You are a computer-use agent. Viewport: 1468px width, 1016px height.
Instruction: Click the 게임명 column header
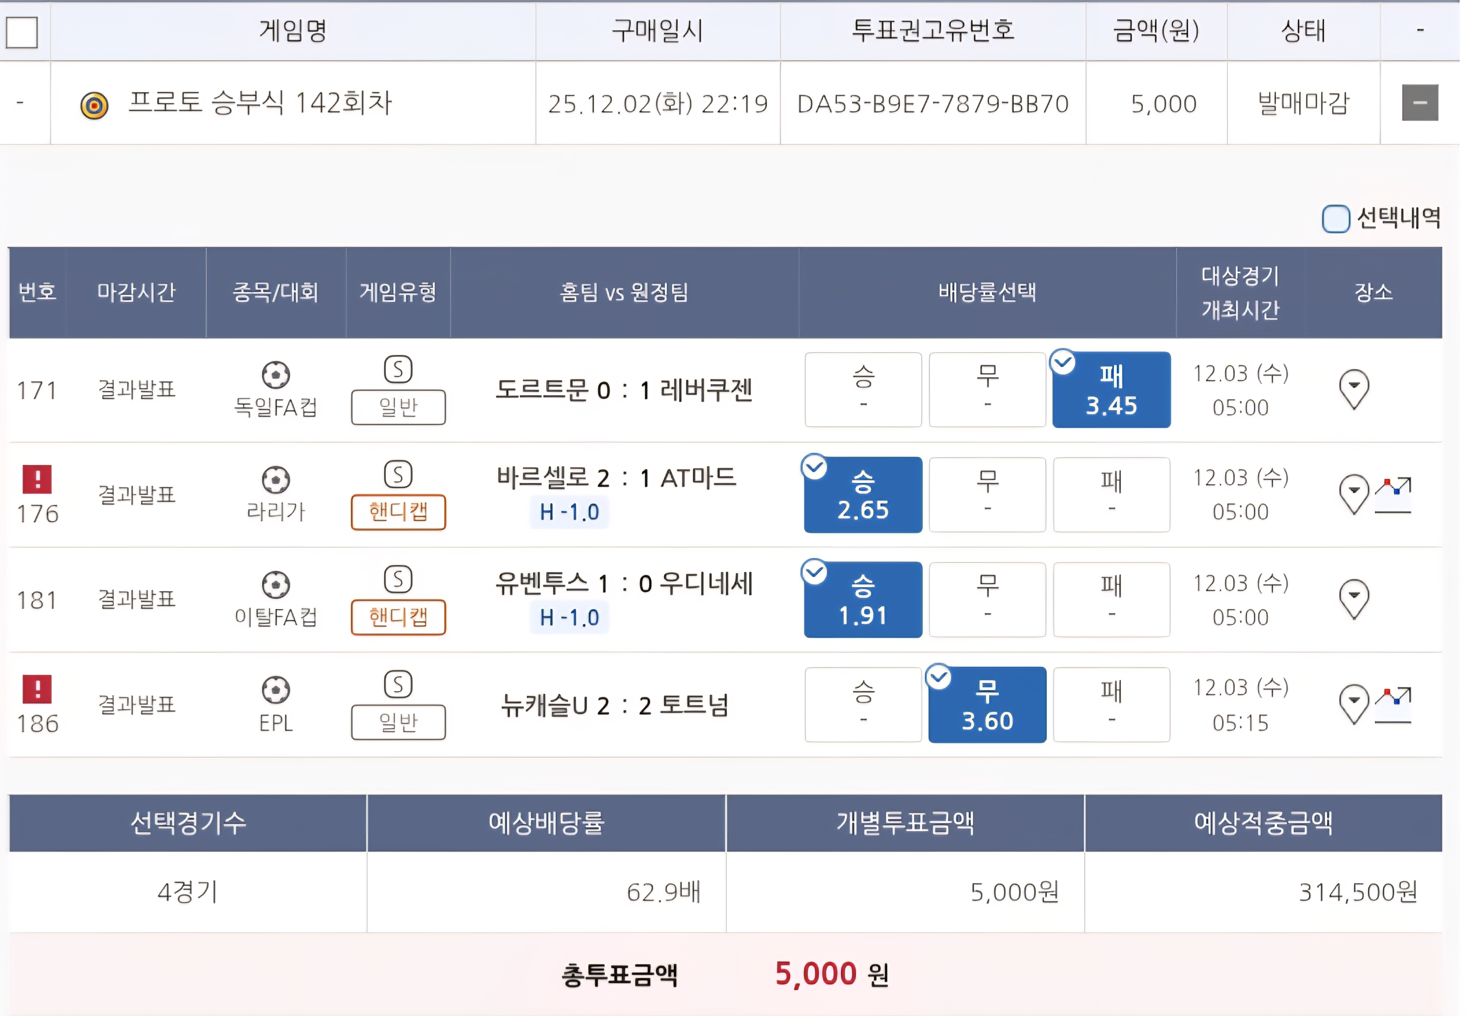292,31
